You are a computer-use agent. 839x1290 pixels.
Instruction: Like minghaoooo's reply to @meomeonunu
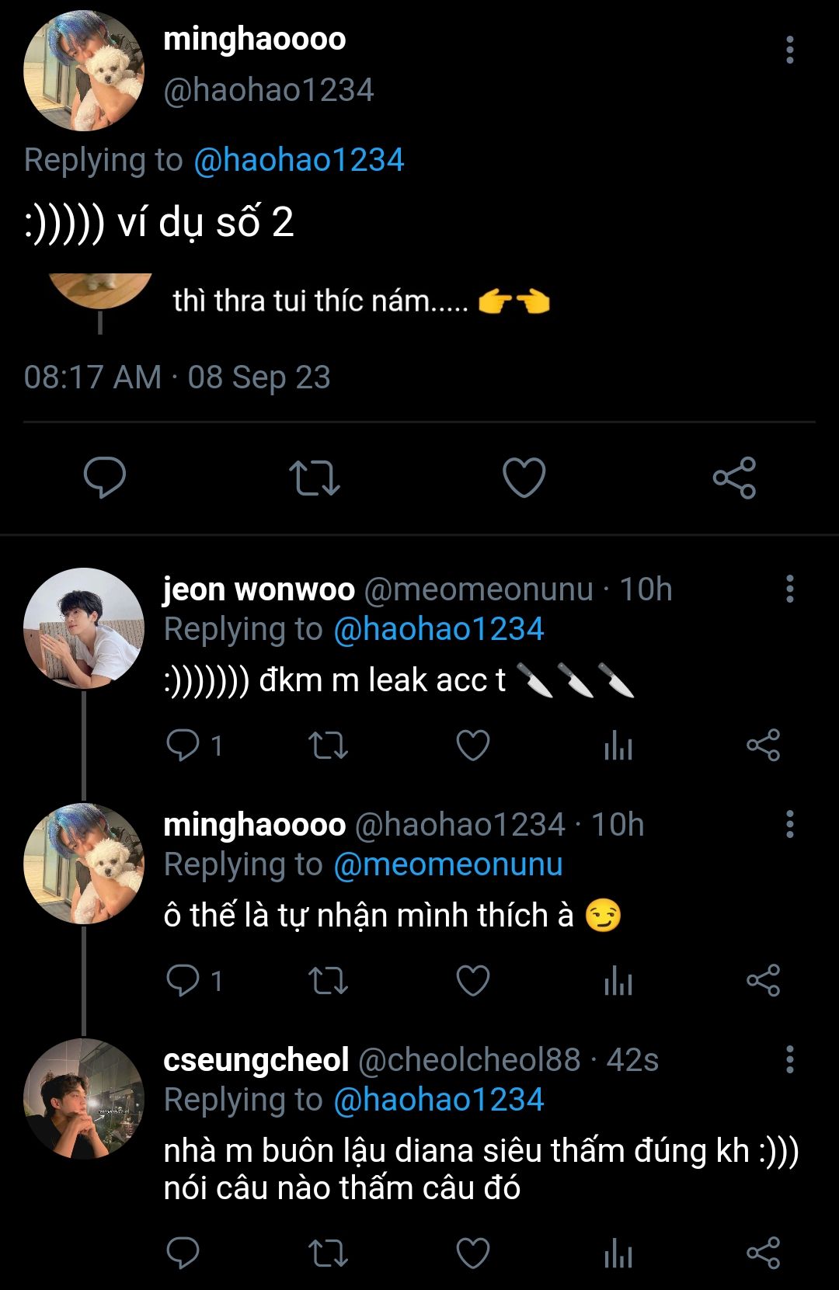[472, 981]
